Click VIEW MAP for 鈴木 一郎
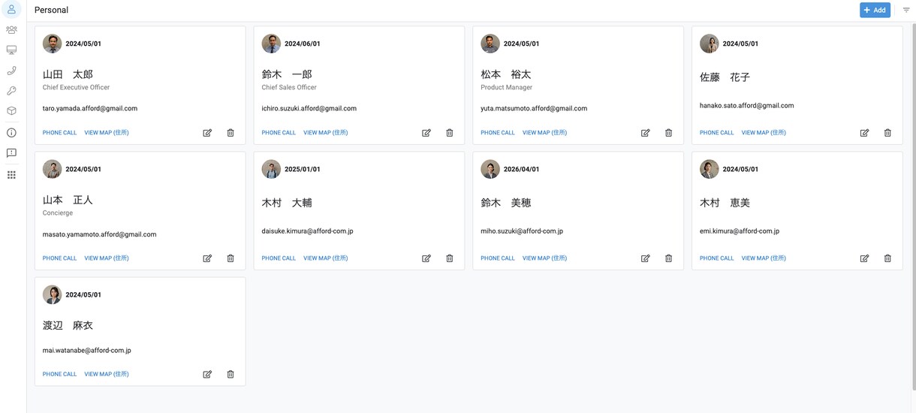This screenshot has width=916, height=413. coord(326,133)
